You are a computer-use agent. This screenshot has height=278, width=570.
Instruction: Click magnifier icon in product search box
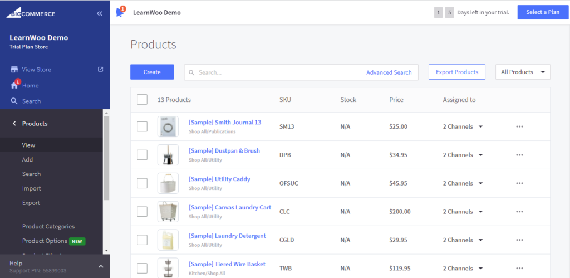(191, 72)
